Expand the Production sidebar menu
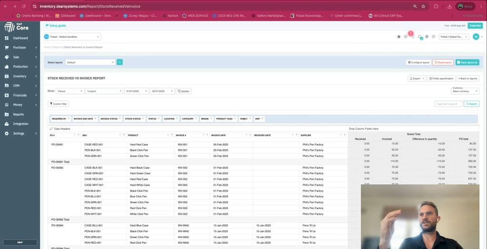Viewport: 487px width, 249px height. (20, 67)
